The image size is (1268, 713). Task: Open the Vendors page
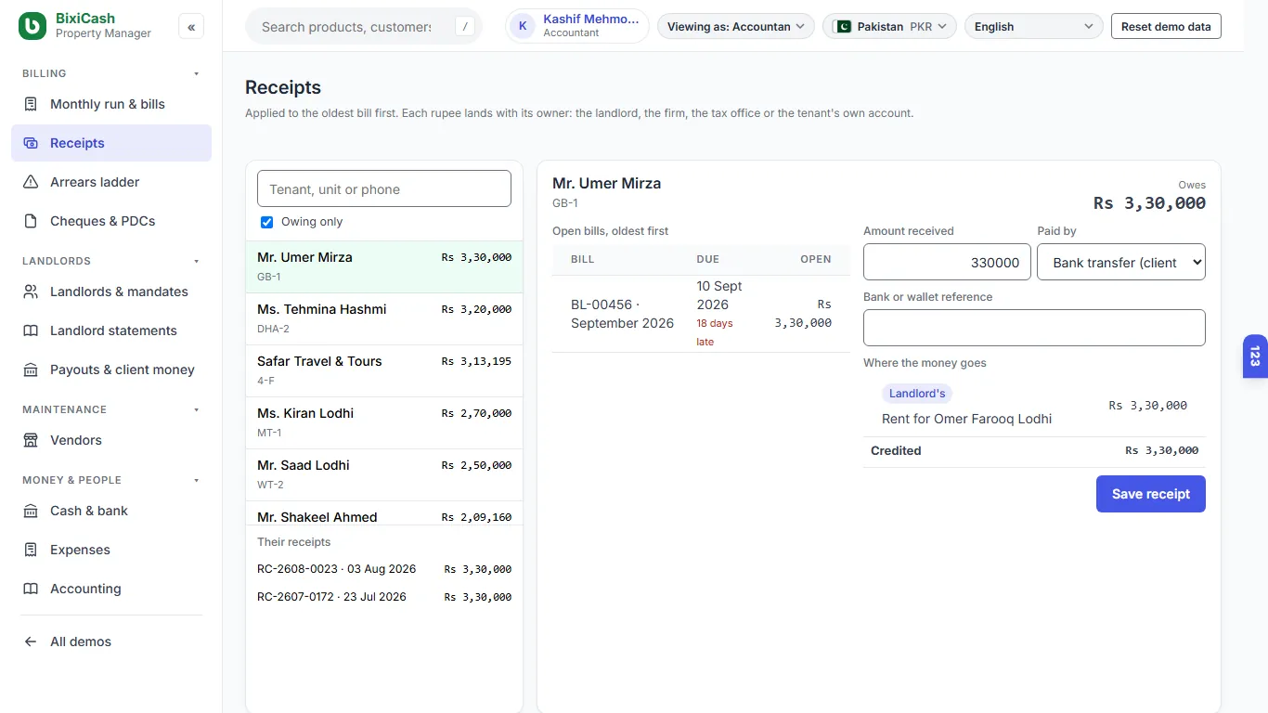click(111, 440)
